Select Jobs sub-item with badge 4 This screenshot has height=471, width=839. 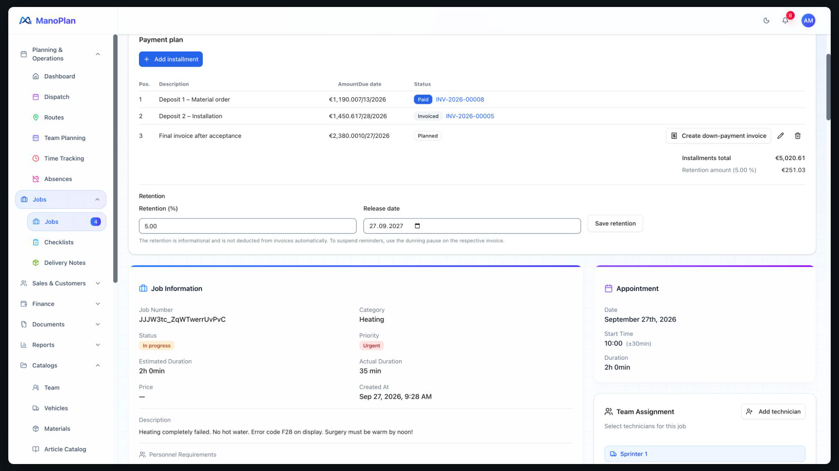coord(66,222)
